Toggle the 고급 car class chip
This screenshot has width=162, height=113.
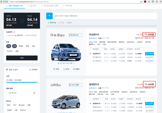pyautogui.click(x=33, y=46)
